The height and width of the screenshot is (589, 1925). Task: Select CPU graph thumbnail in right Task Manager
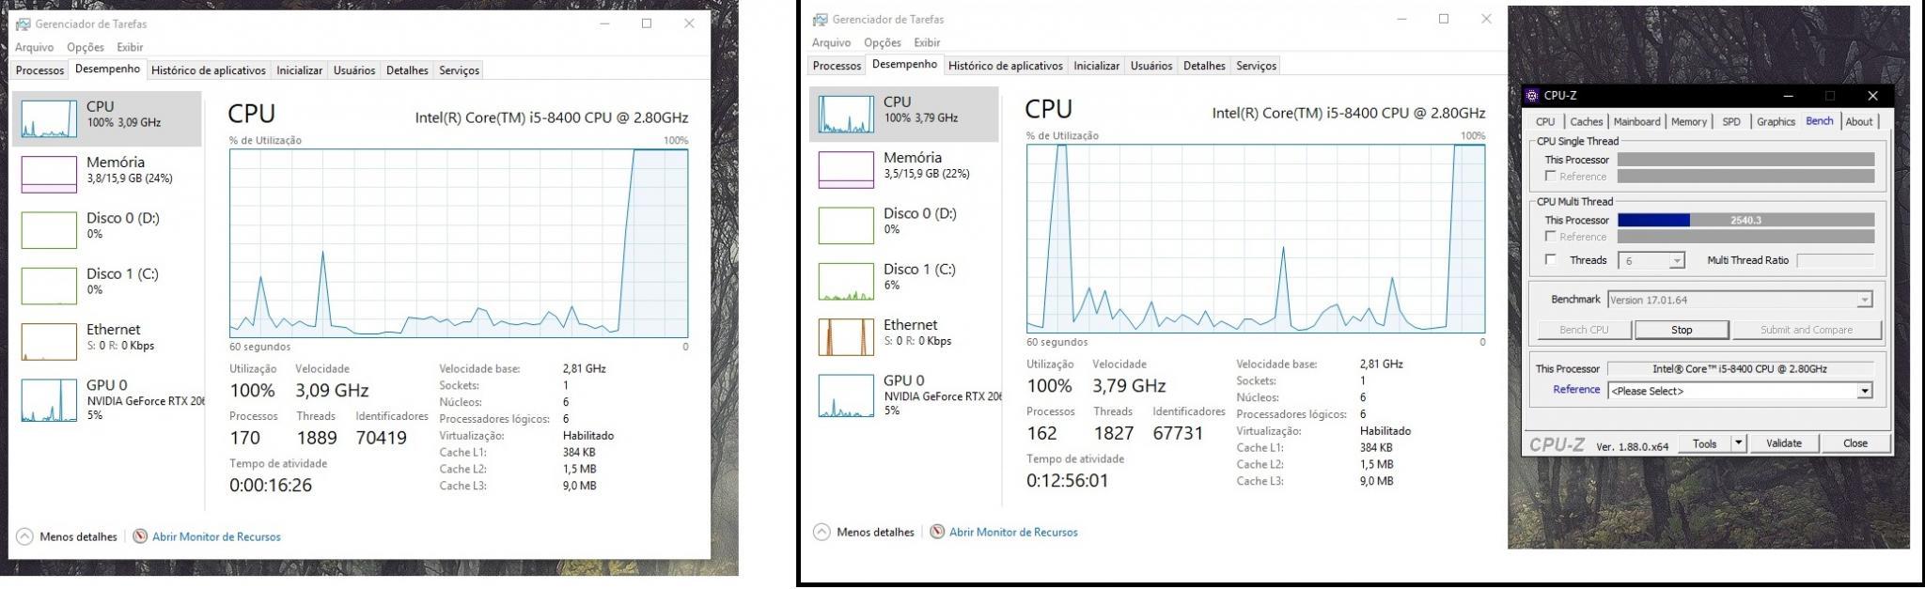pyautogui.click(x=846, y=115)
